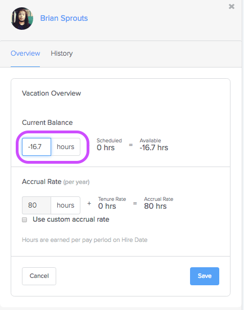Click the Use custom accrual rate label

(x=71, y=219)
